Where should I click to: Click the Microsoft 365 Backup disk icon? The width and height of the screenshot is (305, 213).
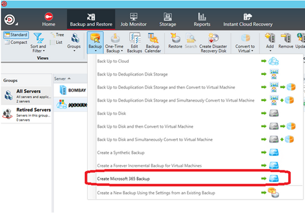[274, 179]
